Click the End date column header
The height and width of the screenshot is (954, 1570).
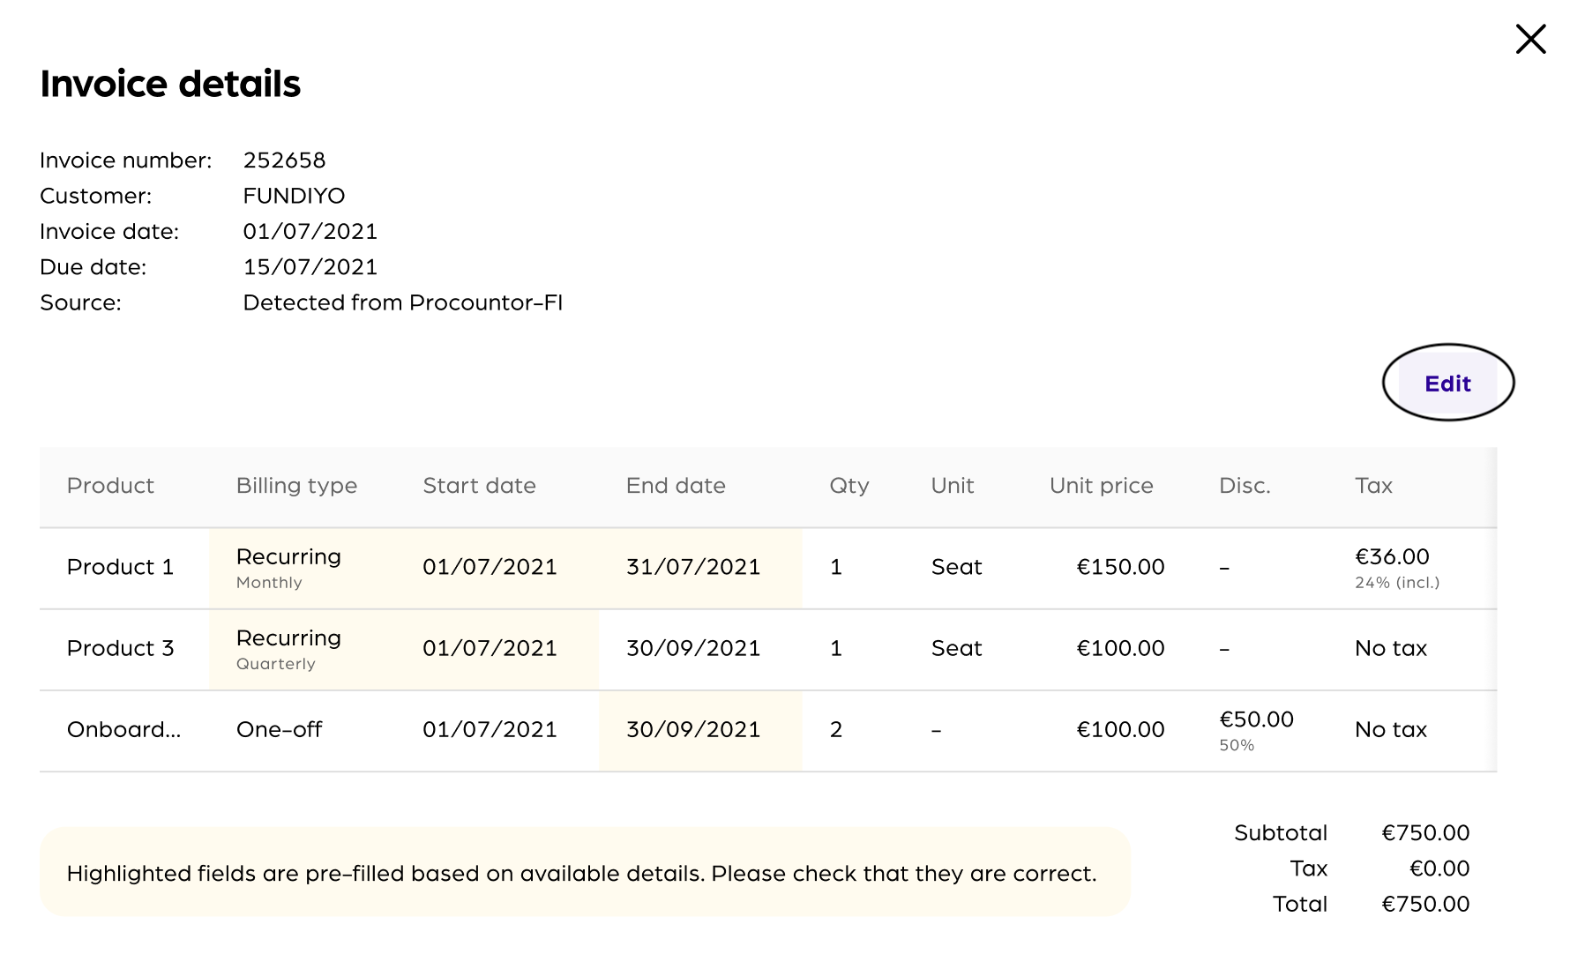tap(676, 486)
